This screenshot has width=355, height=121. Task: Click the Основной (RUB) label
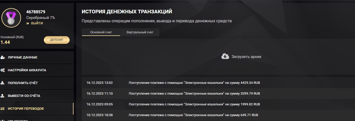coord(12,37)
